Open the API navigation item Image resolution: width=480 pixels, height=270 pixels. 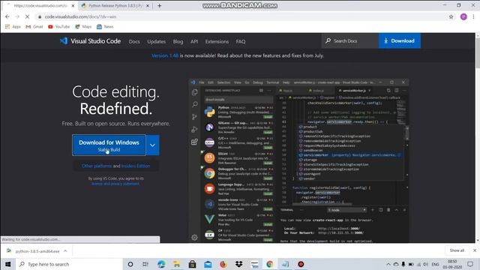coord(194,41)
